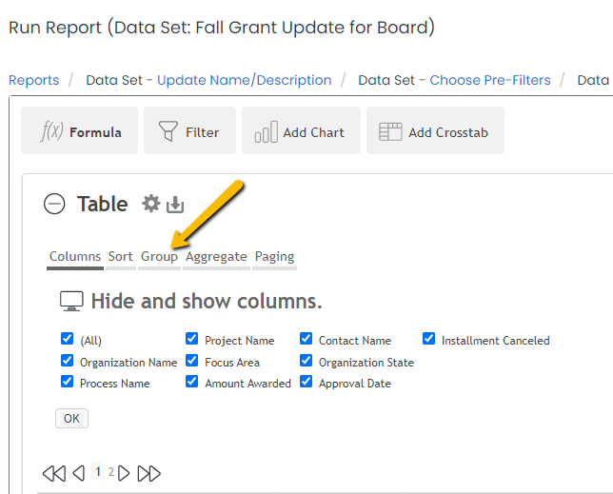Go to previous page arrow
This screenshot has width=613, height=494.
coord(79,473)
